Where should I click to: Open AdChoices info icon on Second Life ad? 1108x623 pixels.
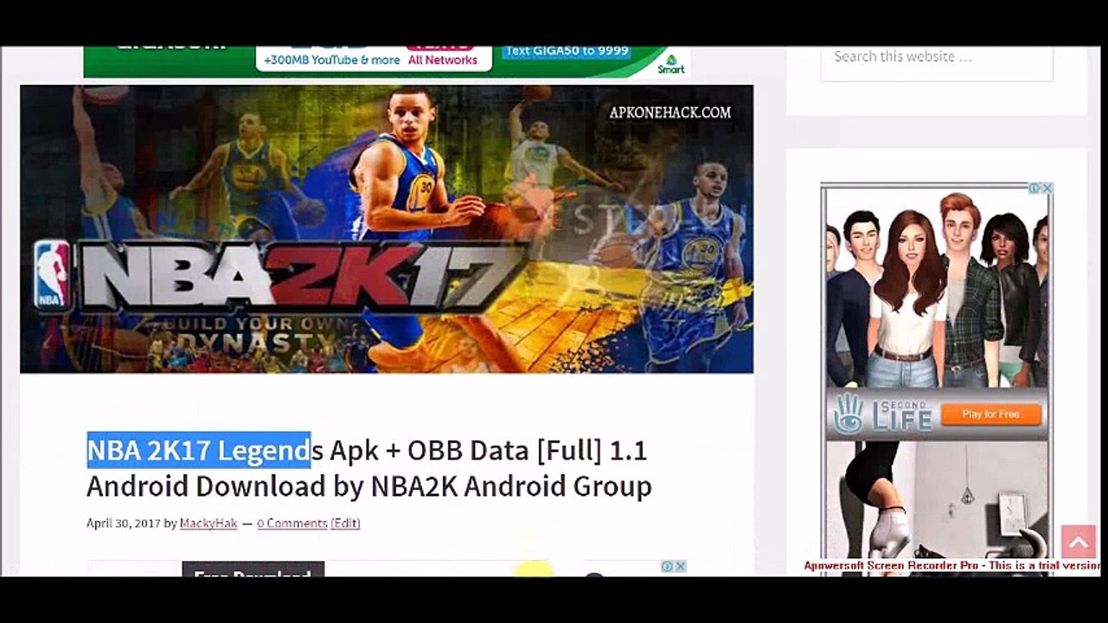click(1034, 188)
